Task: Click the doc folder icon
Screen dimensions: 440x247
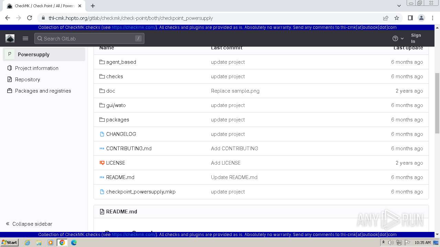Action: (102, 91)
